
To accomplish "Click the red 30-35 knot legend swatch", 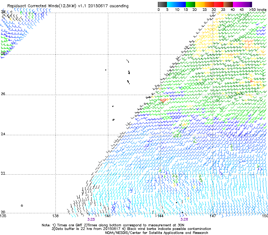I will pyautogui.click(x=218, y=4).
